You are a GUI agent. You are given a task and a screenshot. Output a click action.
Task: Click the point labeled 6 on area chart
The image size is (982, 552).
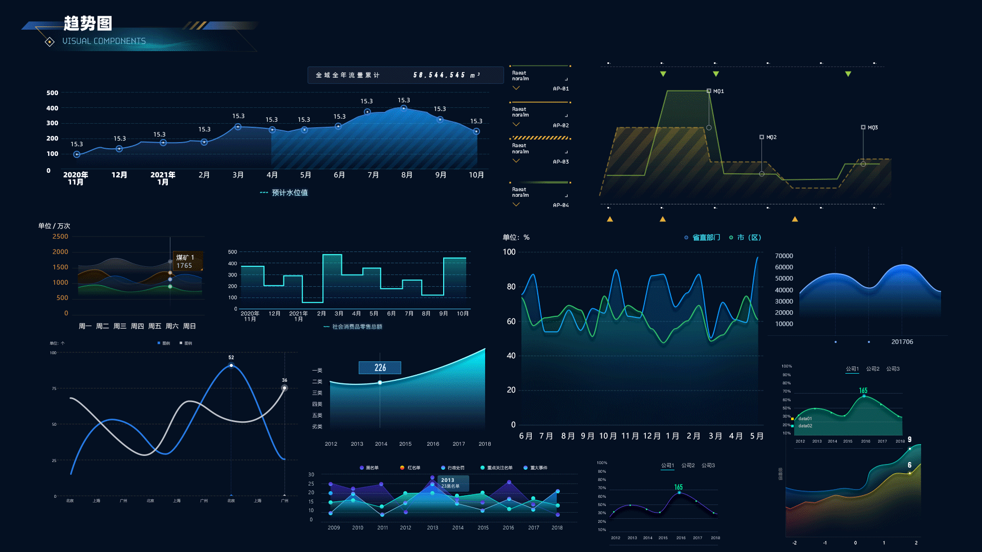click(x=910, y=473)
